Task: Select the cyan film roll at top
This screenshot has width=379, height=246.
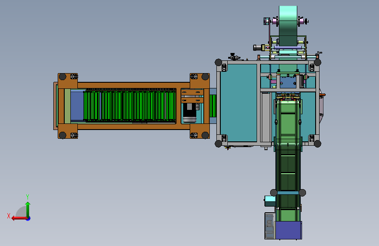Action: 288,25
